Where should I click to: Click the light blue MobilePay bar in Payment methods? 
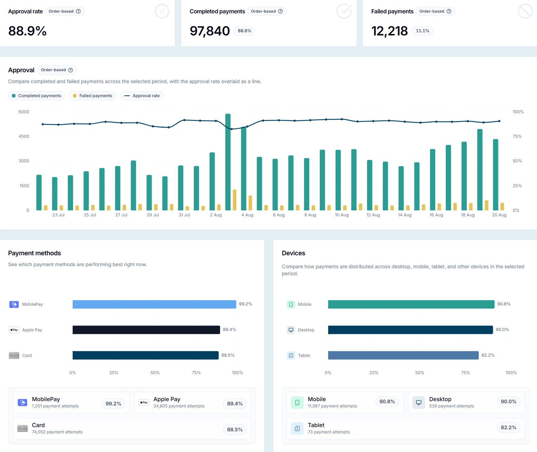tap(154, 304)
